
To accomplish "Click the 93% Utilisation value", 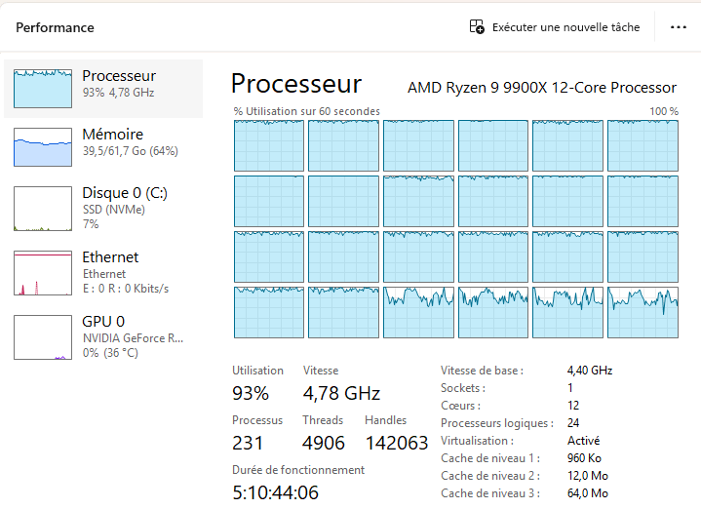I will (x=251, y=394).
